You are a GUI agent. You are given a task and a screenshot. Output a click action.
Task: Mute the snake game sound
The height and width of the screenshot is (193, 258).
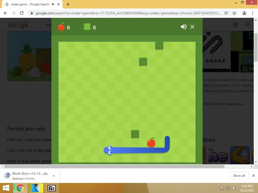183,27
